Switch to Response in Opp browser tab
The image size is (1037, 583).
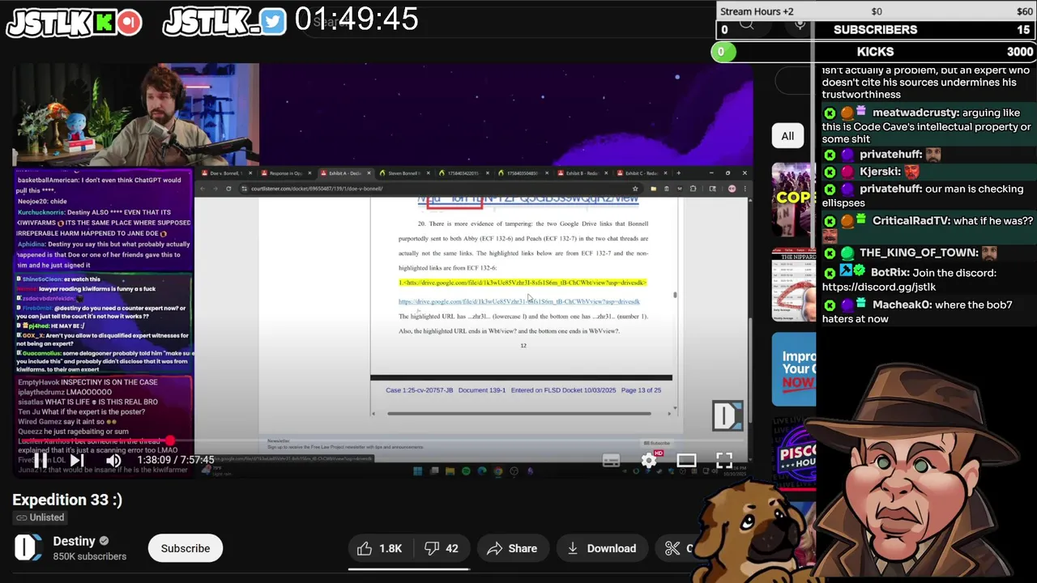(x=285, y=173)
